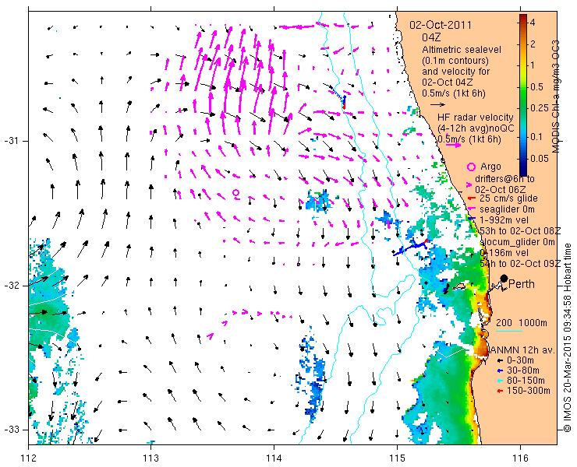Screen dimensions: 577x467
Task: Click the '02-Oct-2011' date title
Action: click(441, 25)
